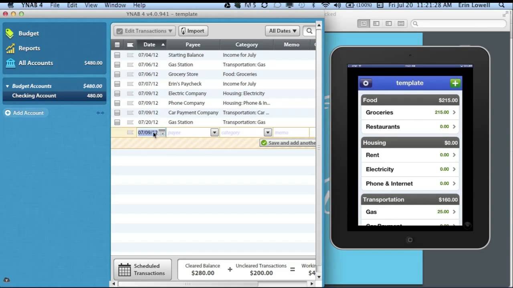Open settings gear in iPad template app
Viewport: 513px width, 288px height.
click(366, 83)
